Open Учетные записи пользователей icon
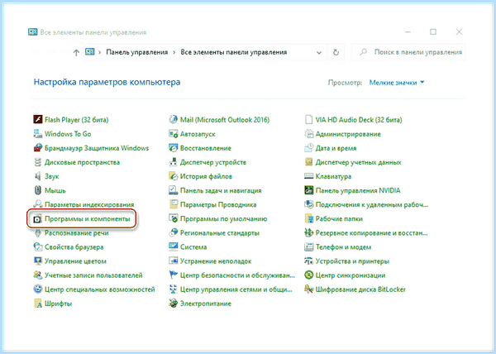Viewport: 496px width, 354px height. [38, 275]
